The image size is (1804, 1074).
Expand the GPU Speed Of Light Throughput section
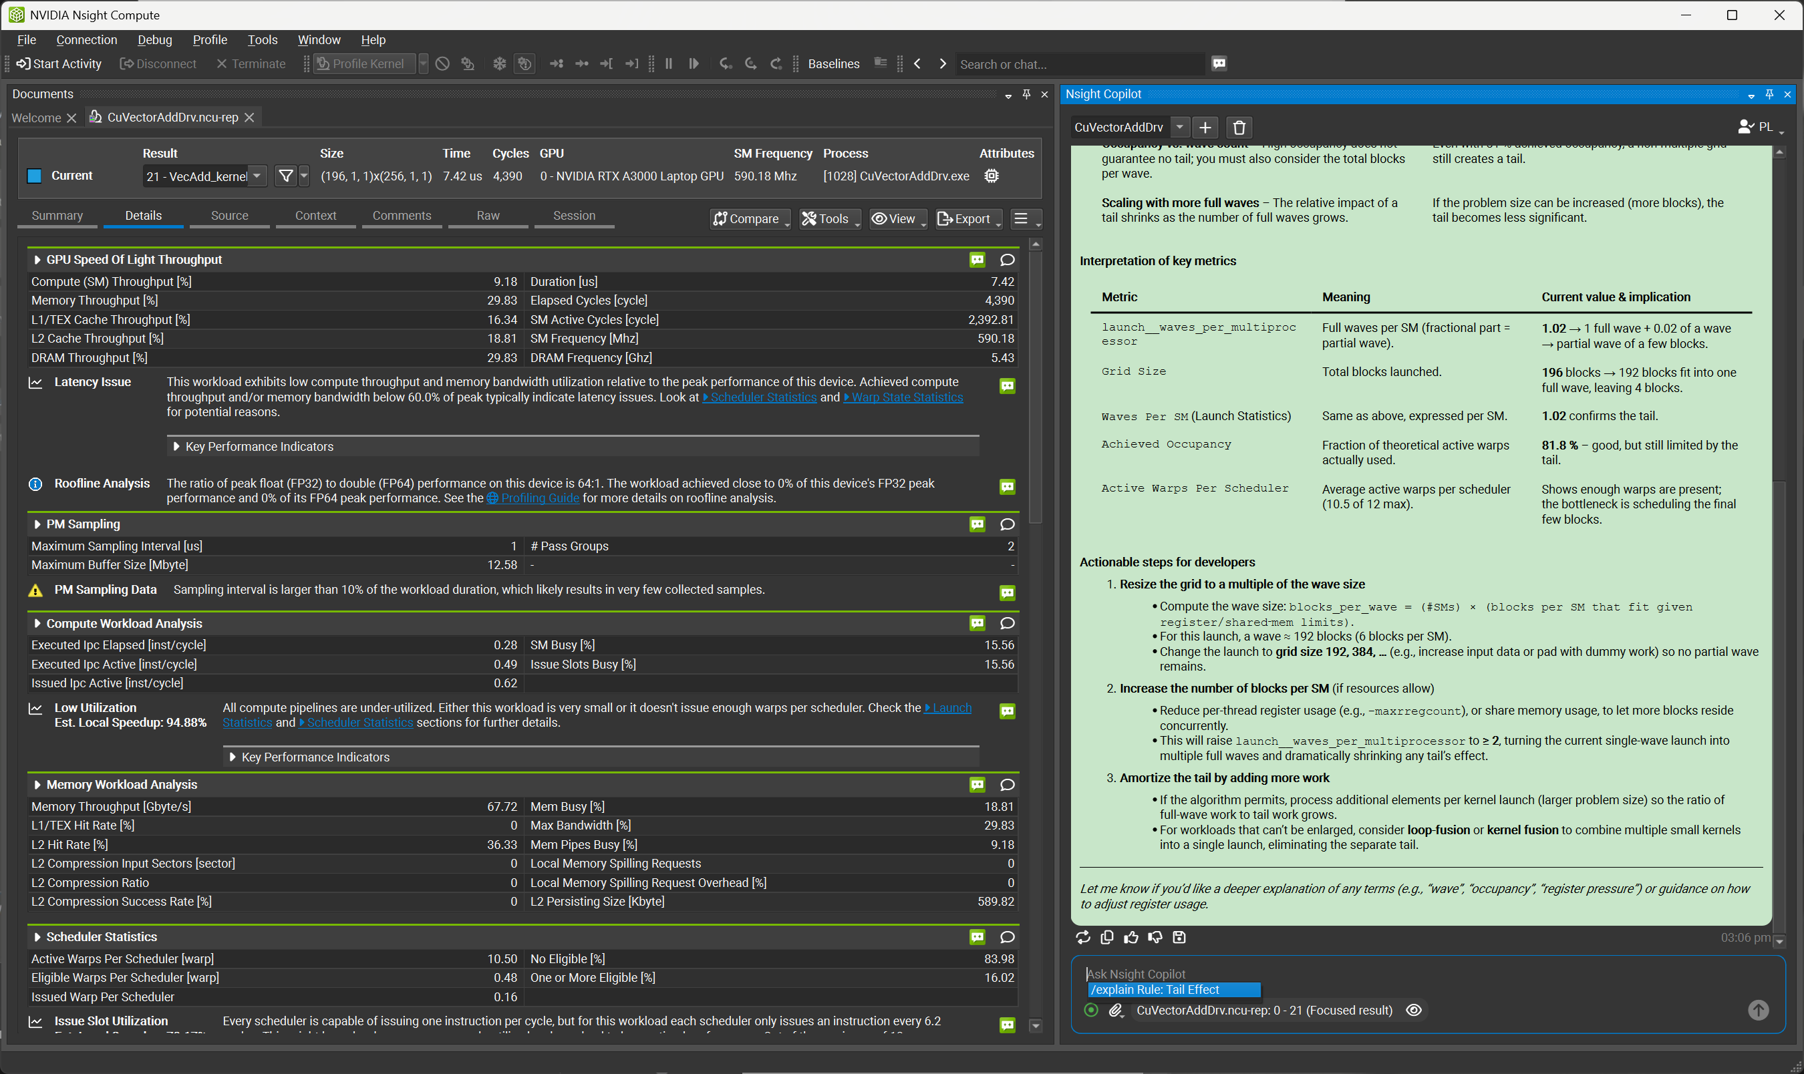coord(37,260)
